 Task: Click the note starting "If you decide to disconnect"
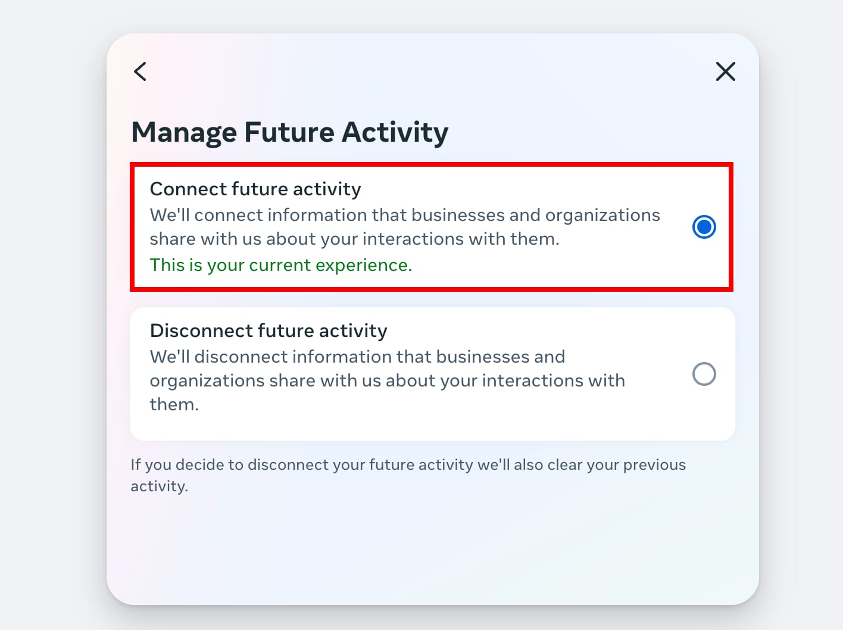(408, 465)
